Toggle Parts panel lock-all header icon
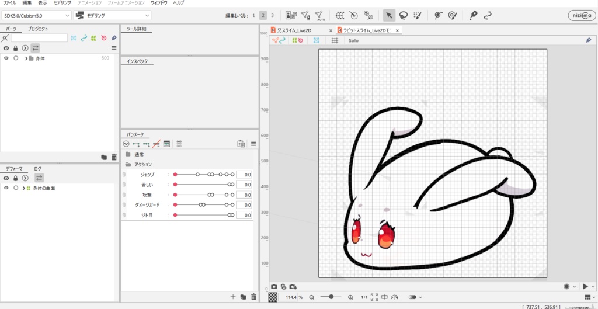This screenshot has width=598, height=309. tap(16, 48)
